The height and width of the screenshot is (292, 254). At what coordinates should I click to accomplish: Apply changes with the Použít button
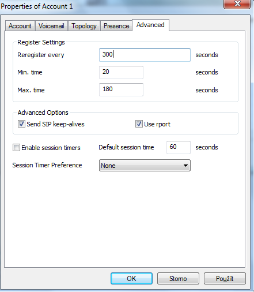(225, 278)
